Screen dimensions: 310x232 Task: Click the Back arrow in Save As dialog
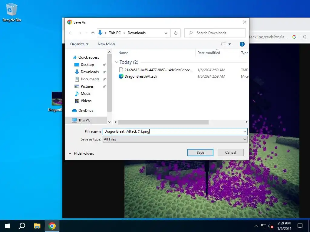[x=71, y=33]
